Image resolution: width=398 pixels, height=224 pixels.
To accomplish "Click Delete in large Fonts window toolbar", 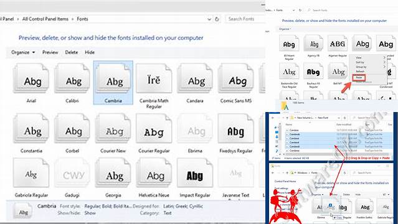I will (72, 52).
